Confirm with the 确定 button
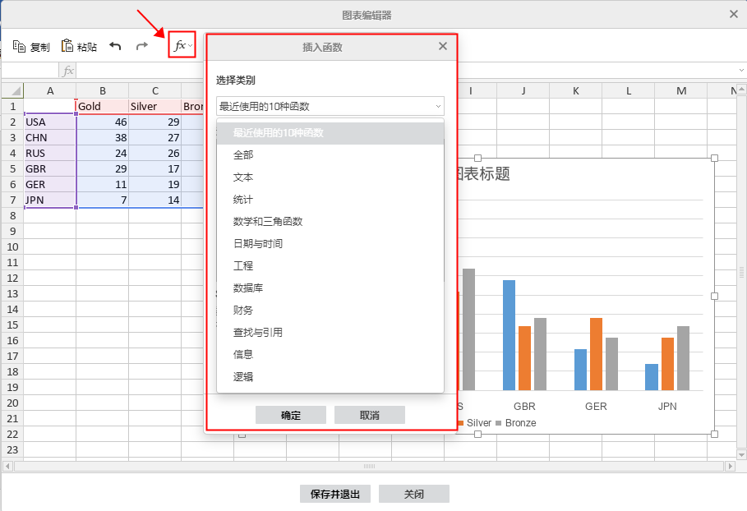Image resolution: width=747 pixels, height=511 pixels. coord(291,415)
